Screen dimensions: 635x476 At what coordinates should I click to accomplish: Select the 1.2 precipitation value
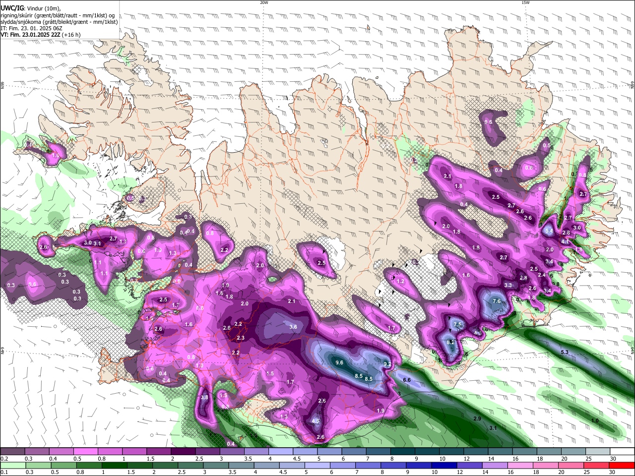click(x=401, y=281)
